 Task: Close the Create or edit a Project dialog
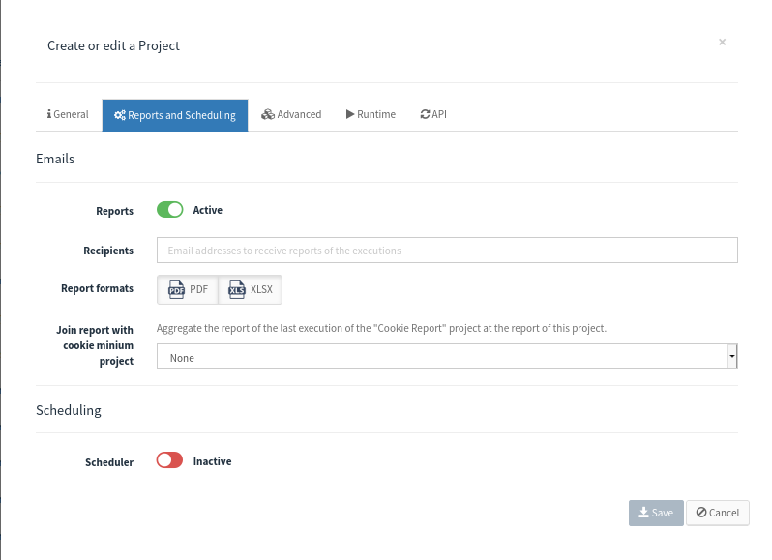(722, 43)
